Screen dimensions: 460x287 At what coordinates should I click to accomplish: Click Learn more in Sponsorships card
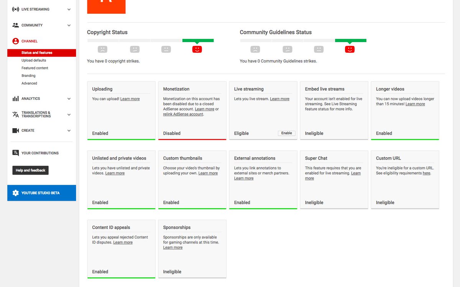point(173,248)
